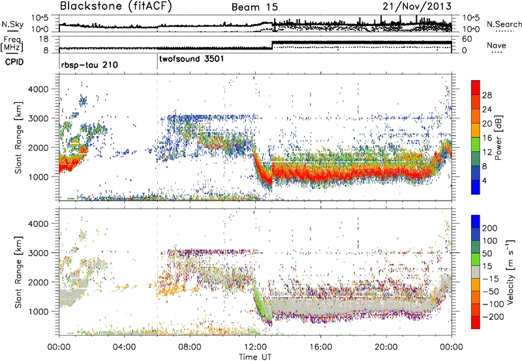Click the 'Freq. [MHz]' axis label

pos(12,44)
